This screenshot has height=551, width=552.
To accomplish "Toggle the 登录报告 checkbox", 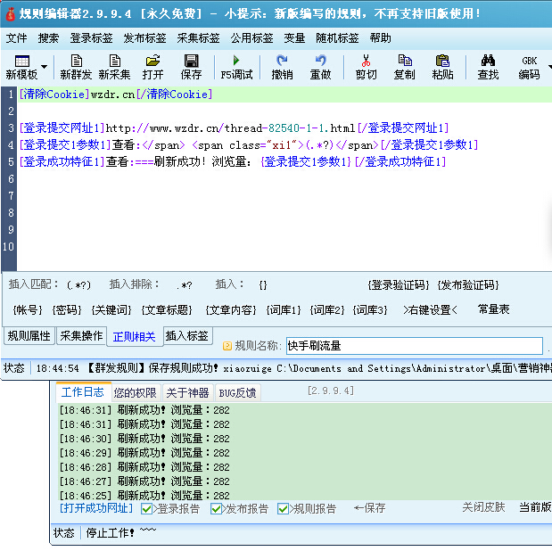I will 148,508.
